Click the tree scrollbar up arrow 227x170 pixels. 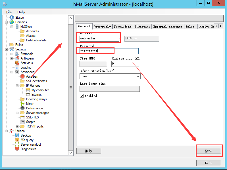(70, 18)
